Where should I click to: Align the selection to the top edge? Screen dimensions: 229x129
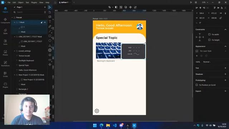[215, 8]
